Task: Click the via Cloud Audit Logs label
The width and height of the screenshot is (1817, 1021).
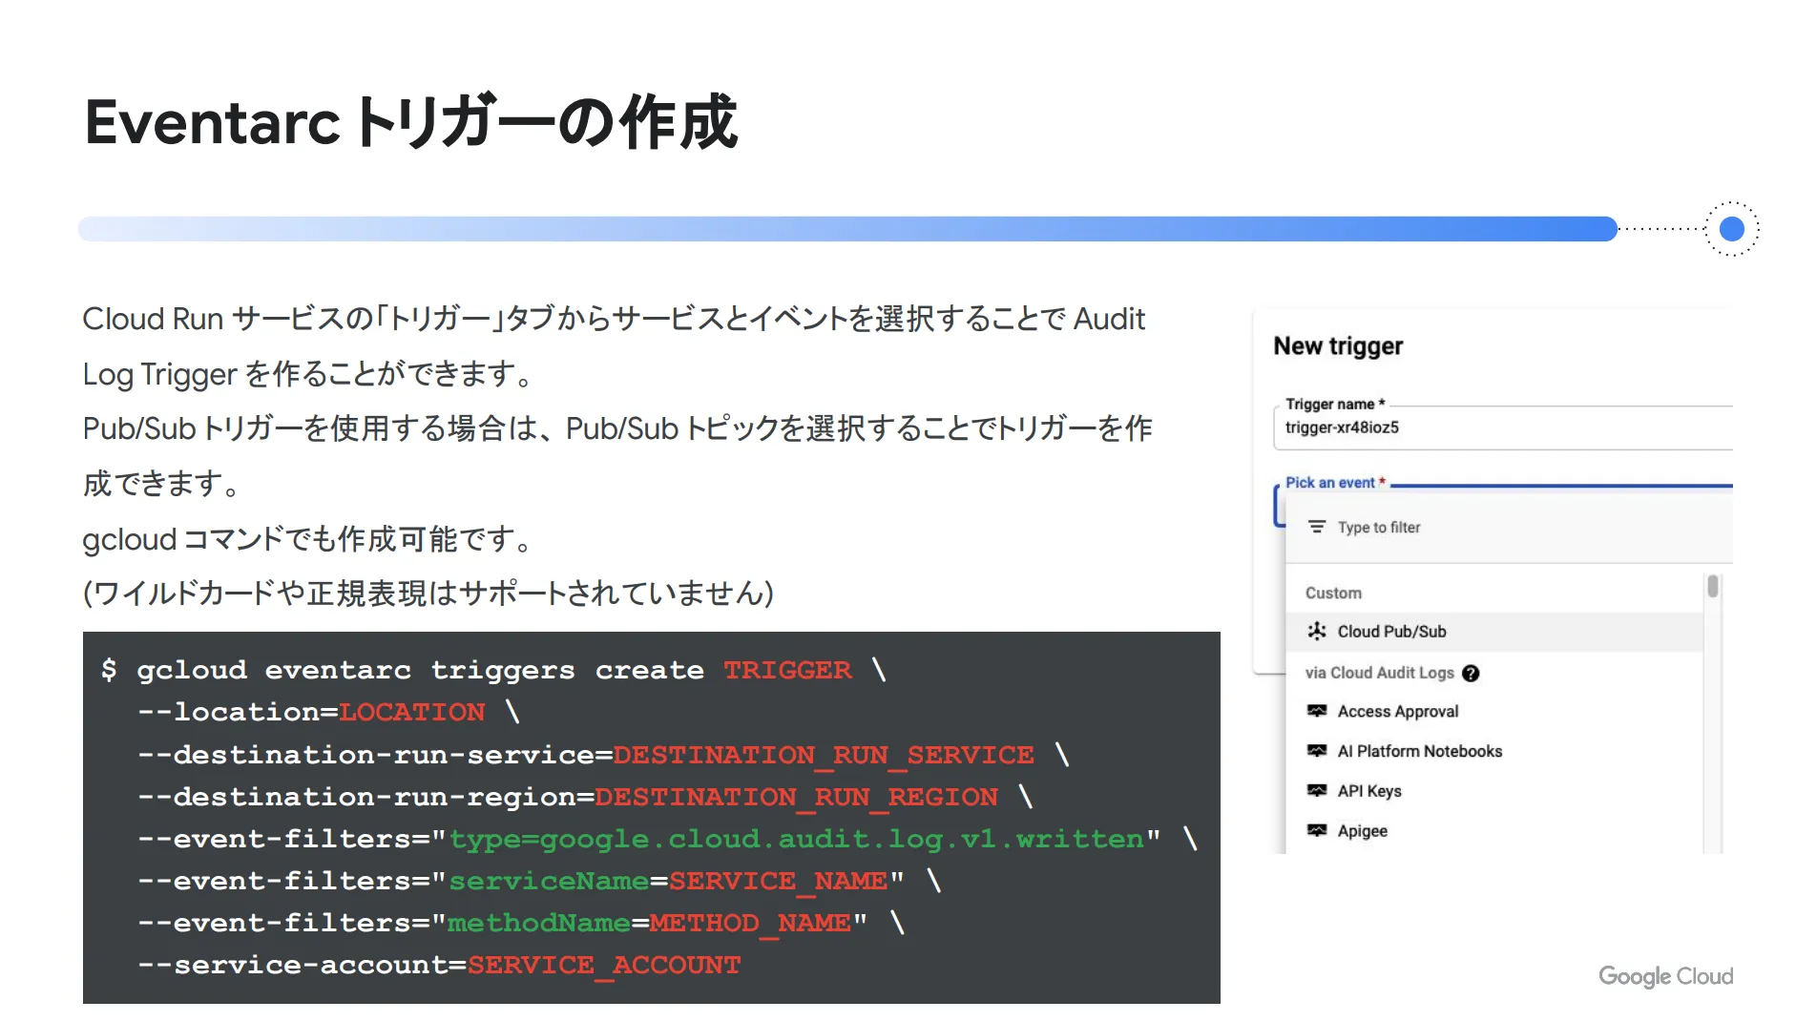Action: 1379,673
